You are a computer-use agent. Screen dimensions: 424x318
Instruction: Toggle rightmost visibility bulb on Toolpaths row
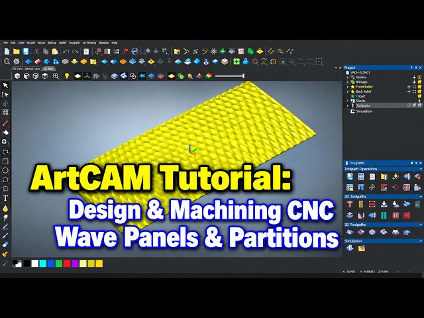[419, 105]
